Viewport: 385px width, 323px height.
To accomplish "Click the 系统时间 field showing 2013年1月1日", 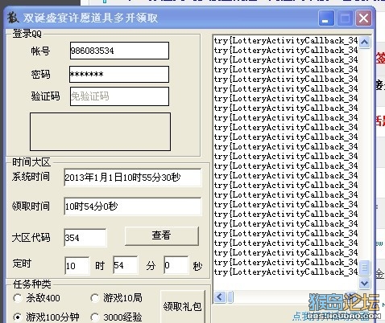I will pos(133,178).
